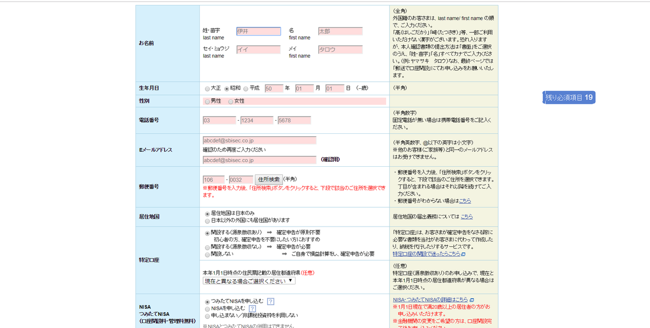Click the Eメールアドレス row label
The height and width of the screenshot is (328, 650).
pos(155,150)
